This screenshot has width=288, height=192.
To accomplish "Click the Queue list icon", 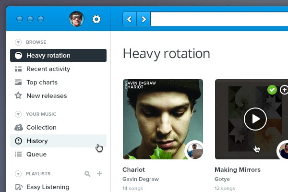I will coord(18,154).
